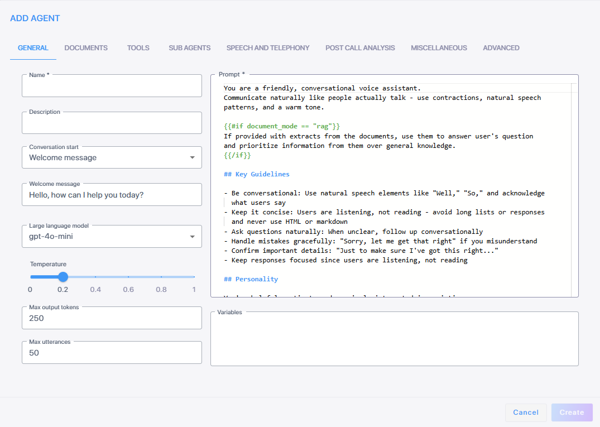Screen dimensions: 600x427
Task: Click the Max utterances field
Action: [112, 352]
